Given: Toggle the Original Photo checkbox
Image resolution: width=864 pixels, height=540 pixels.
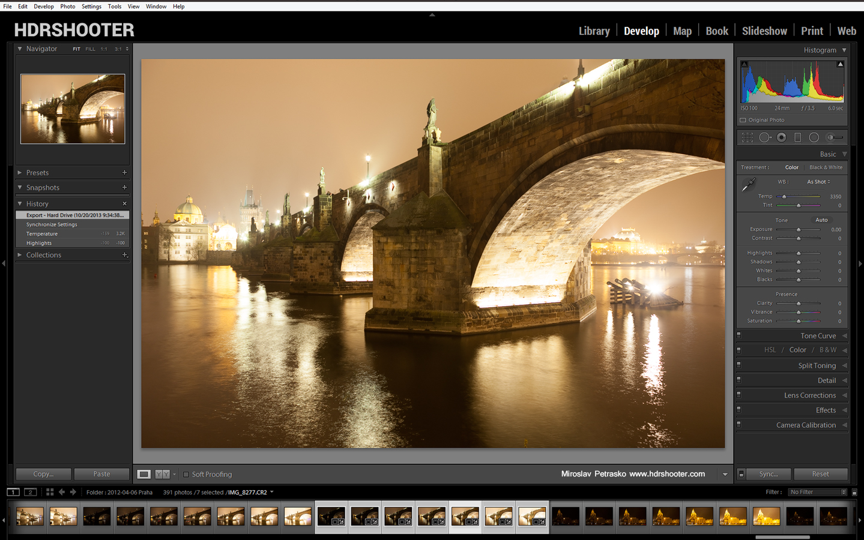Looking at the screenshot, I should (x=743, y=120).
